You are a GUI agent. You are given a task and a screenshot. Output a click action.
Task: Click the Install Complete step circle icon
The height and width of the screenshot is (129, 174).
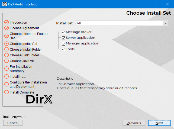click(7, 92)
